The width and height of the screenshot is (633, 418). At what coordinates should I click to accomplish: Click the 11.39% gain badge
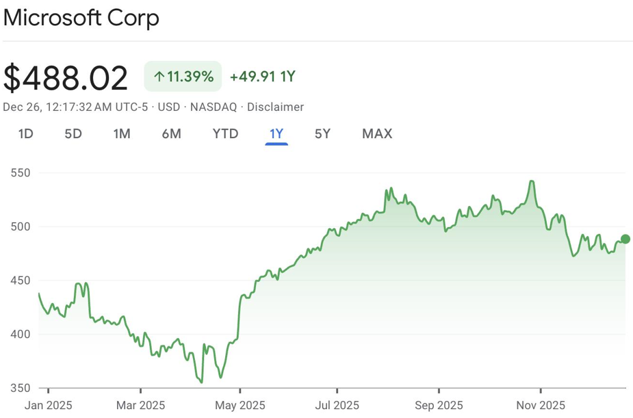[183, 77]
